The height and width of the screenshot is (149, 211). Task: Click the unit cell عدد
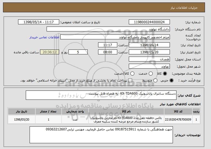(x=75, y=119)
